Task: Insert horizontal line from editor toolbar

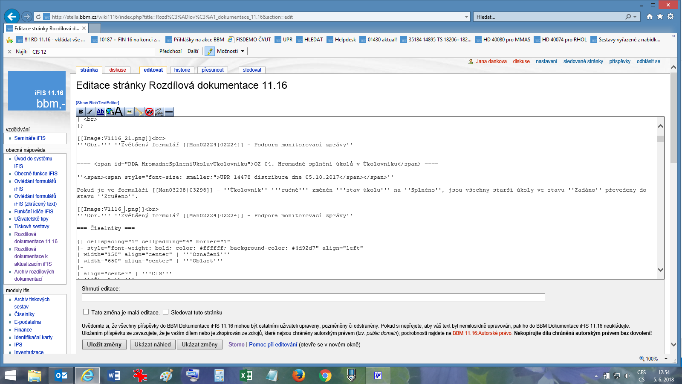Action: 169,112
